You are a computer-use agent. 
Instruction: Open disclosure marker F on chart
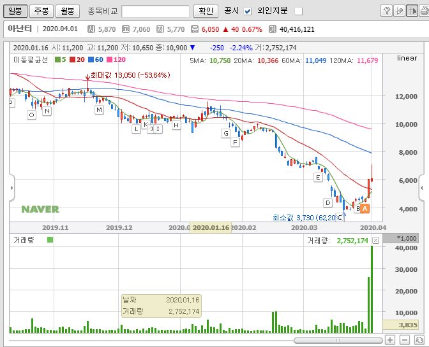click(236, 143)
